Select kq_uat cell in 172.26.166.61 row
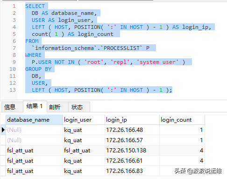This screenshot has width=227, height=179. pyautogui.click(x=84, y=161)
